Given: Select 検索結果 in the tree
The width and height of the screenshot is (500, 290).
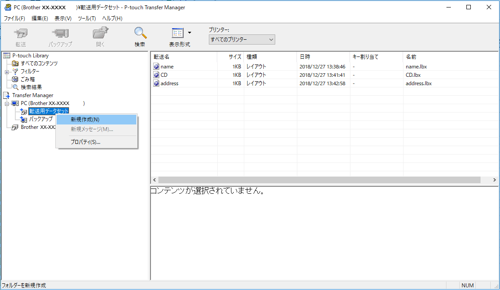Looking at the screenshot, I should (31, 87).
